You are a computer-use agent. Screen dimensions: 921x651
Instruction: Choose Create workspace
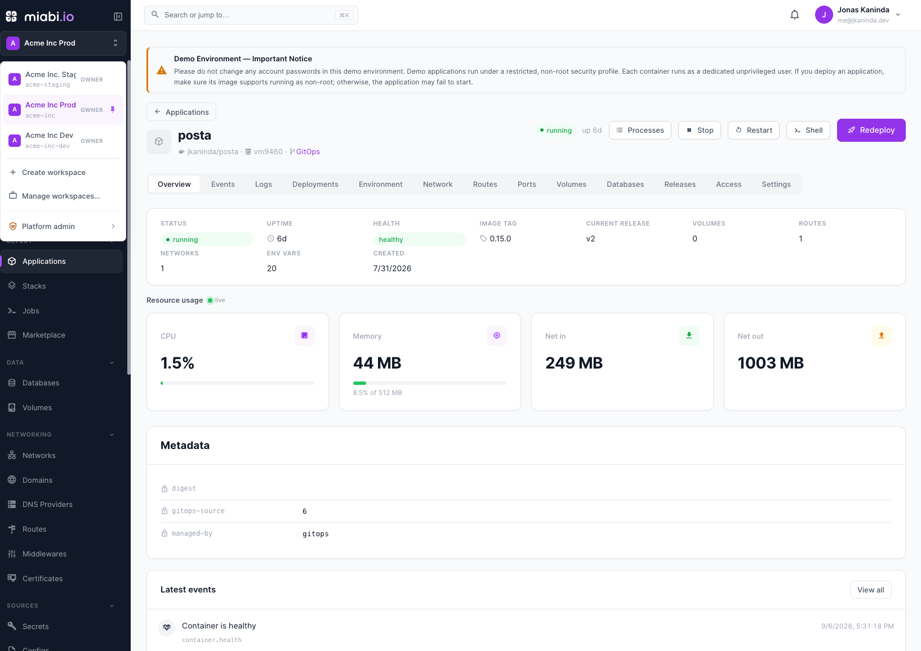click(63, 172)
